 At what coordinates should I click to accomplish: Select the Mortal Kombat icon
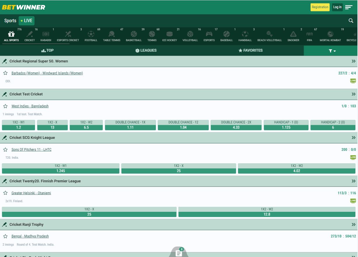point(330,34)
